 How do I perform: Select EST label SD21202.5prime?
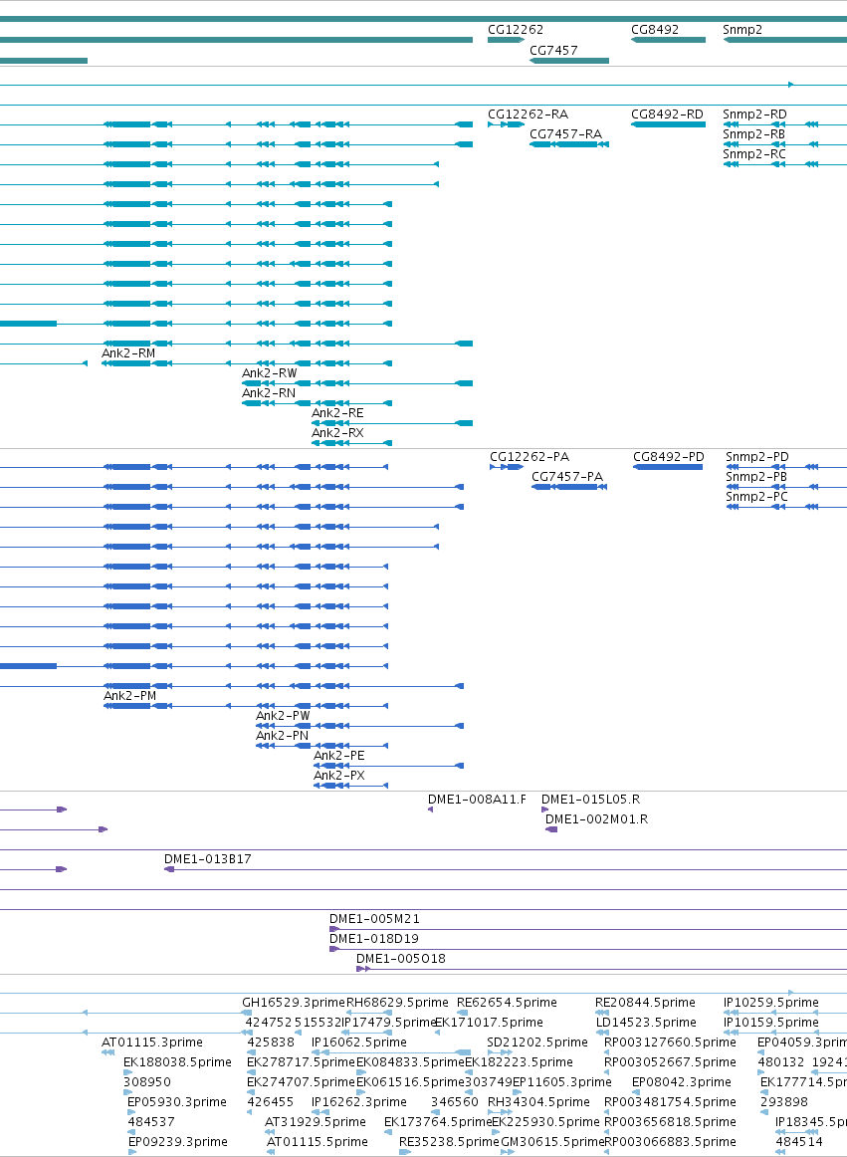click(x=537, y=1041)
